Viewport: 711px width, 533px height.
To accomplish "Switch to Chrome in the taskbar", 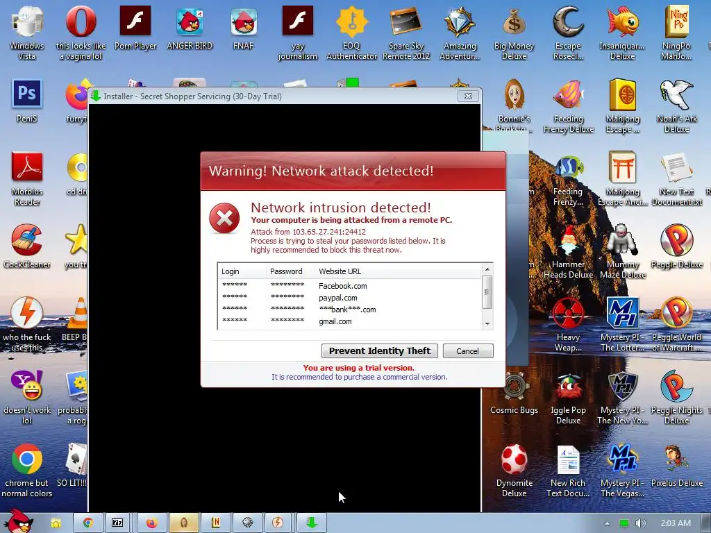I will 87,523.
